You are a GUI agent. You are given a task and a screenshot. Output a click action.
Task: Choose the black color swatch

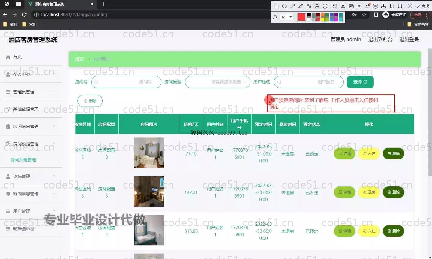point(309,15)
